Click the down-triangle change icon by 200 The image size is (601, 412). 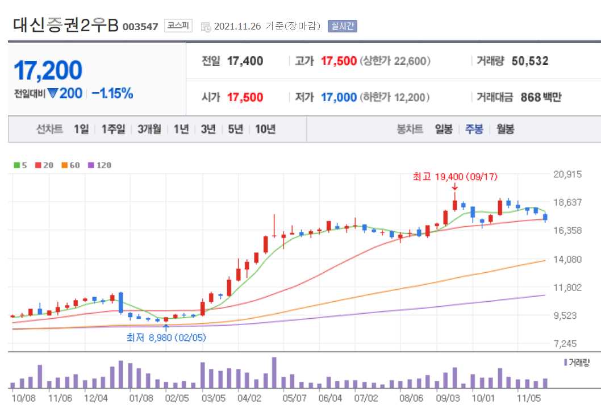(x=52, y=93)
